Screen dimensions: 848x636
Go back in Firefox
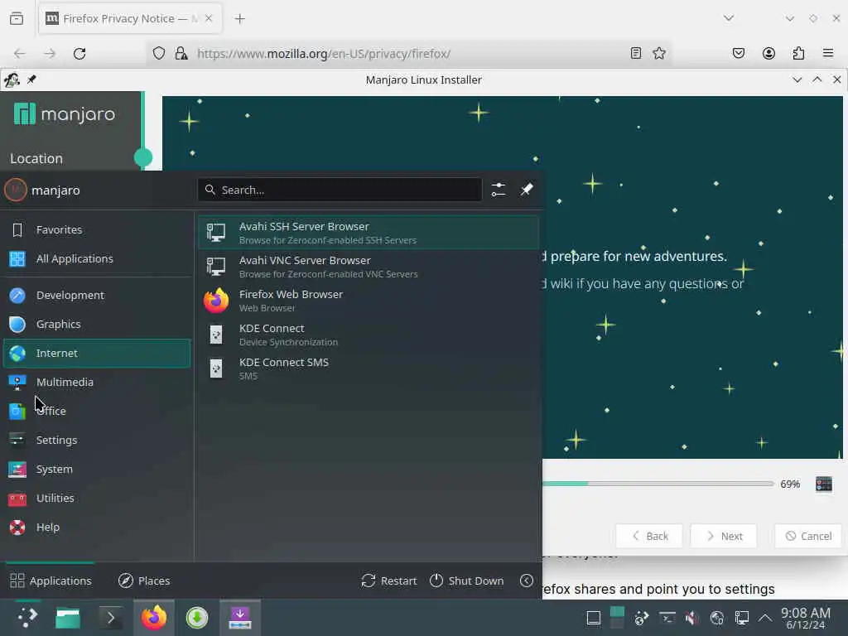(x=20, y=54)
